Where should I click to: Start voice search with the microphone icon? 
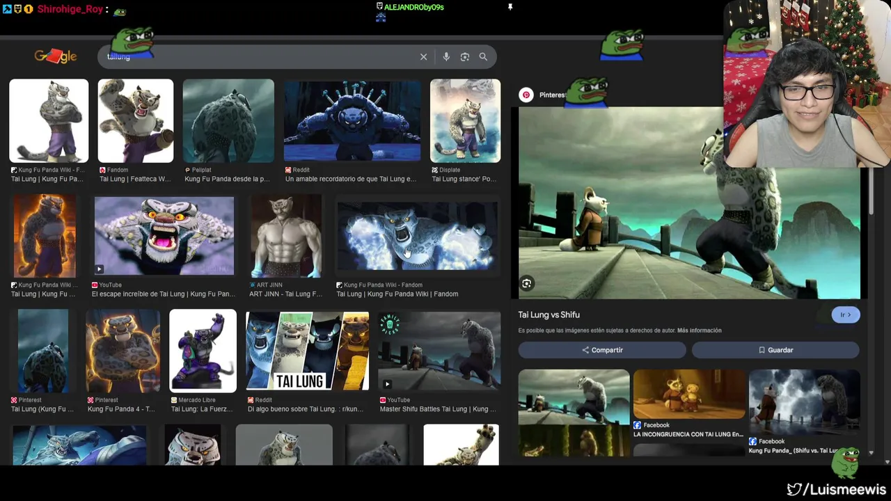click(446, 57)
